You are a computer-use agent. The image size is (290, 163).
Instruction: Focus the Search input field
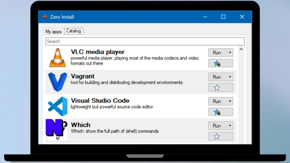145,41
